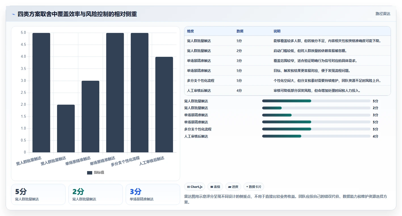
Task: Click the x-axis label 人工审核后触达
Action: [x=152, y=161]
